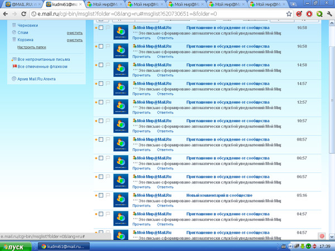Click page scrollbar down arrow

[x=332, y=236]
